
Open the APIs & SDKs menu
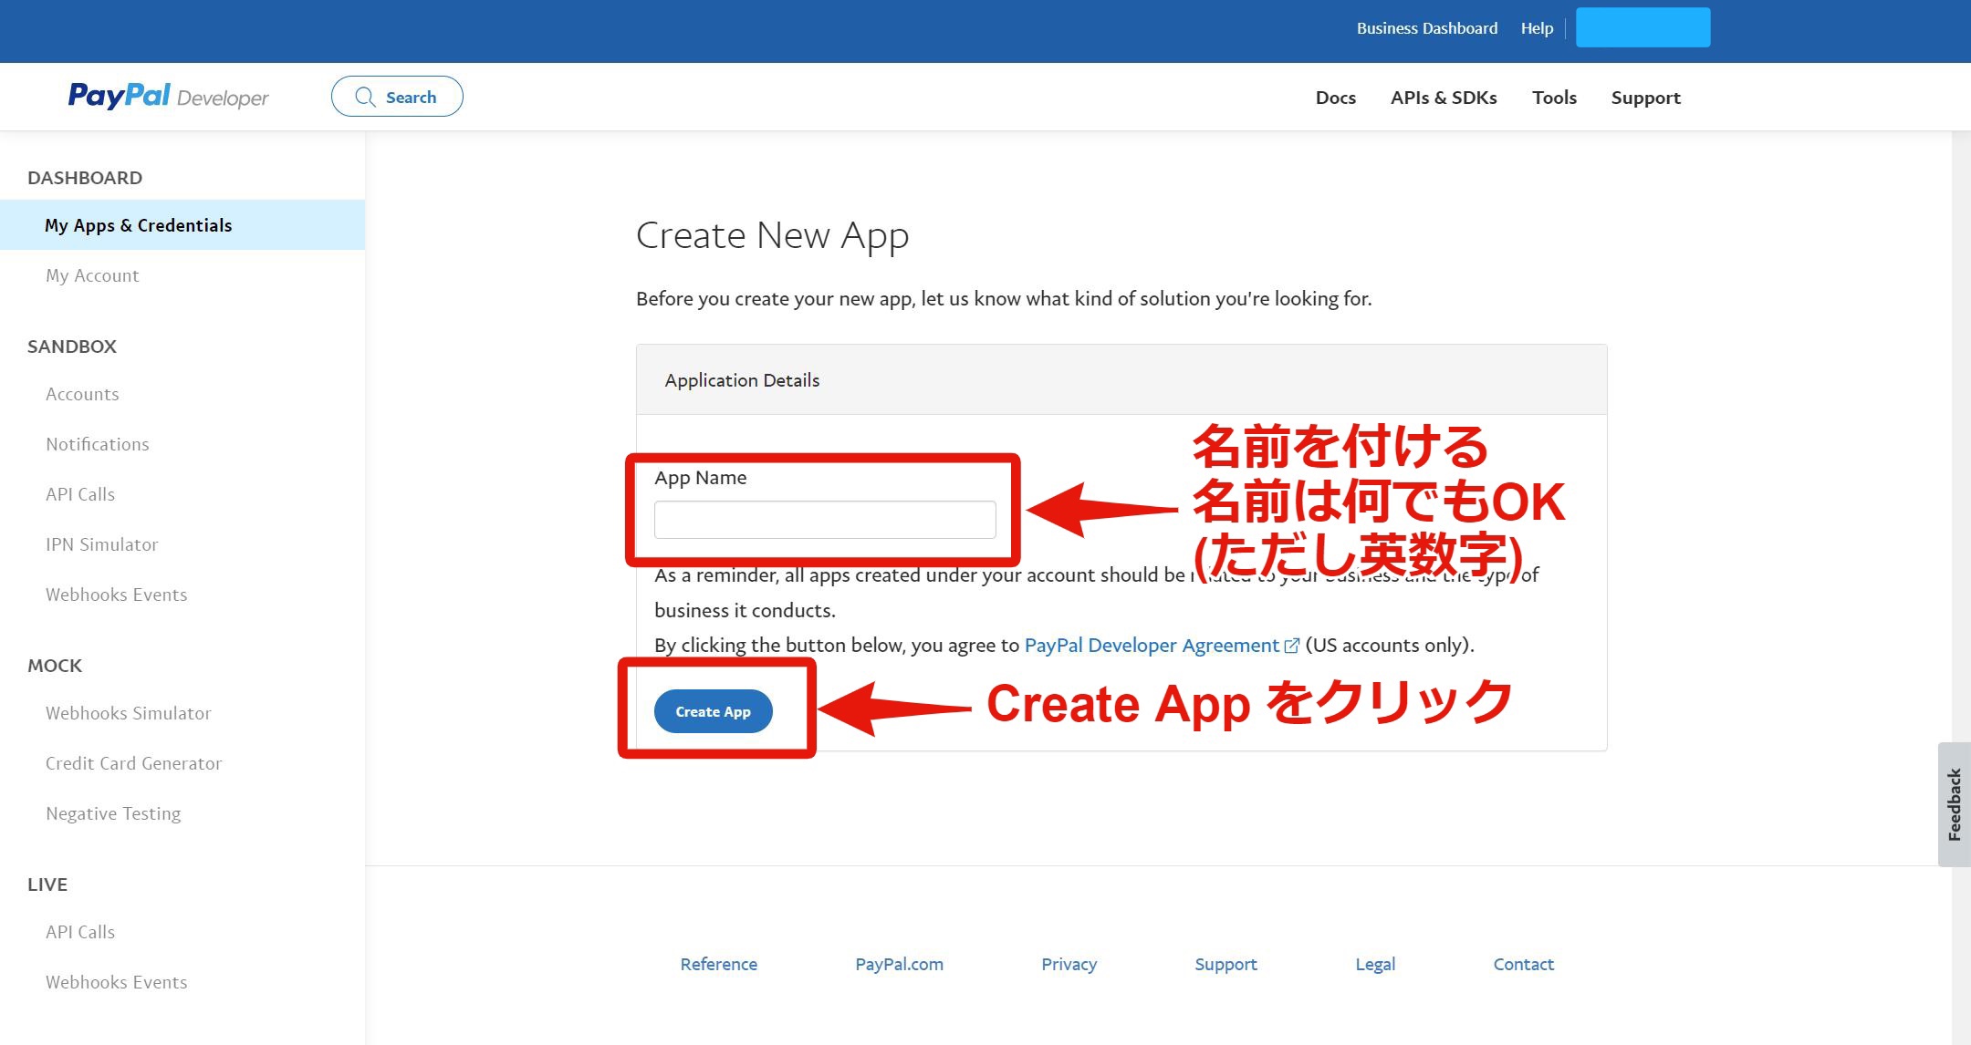(1444, 98)
